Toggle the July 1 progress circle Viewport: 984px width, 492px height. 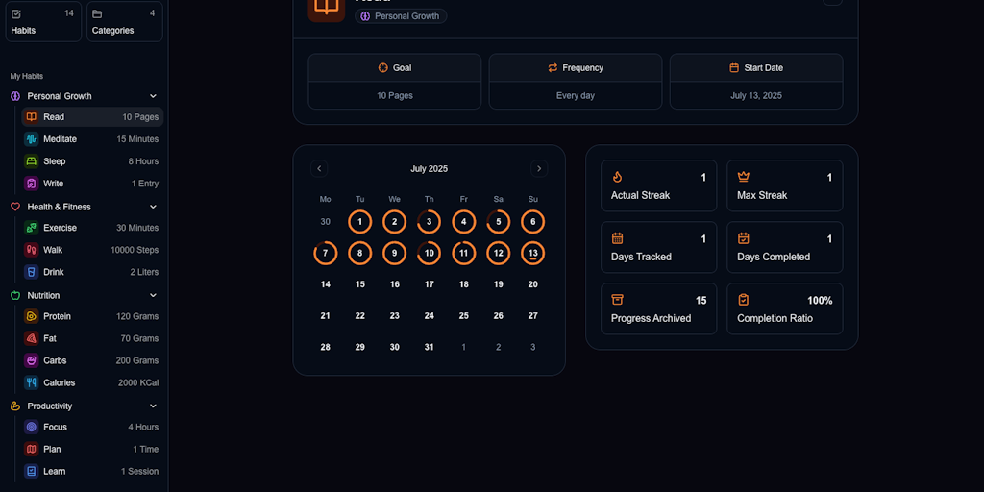(x=359, y=222)
